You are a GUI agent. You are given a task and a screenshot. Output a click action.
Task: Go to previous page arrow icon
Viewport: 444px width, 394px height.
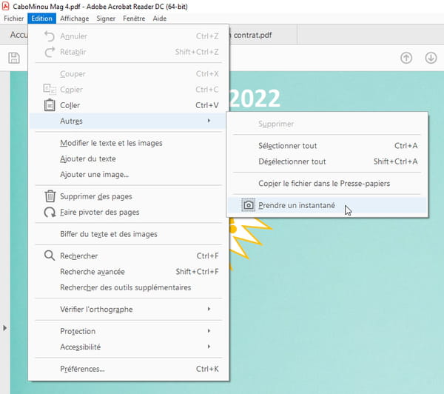[406, 58]
